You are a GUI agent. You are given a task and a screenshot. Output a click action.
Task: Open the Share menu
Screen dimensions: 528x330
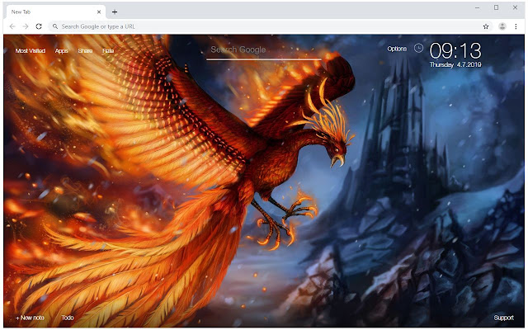tap(85, 51)
